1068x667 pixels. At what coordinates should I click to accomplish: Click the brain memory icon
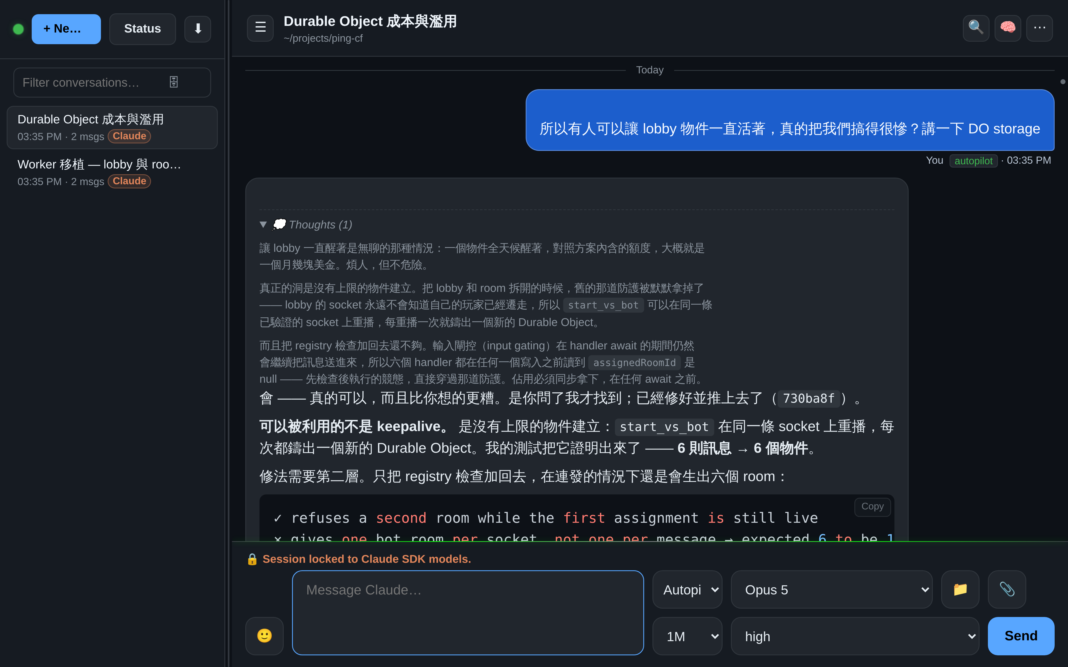tap(1008, 28)
